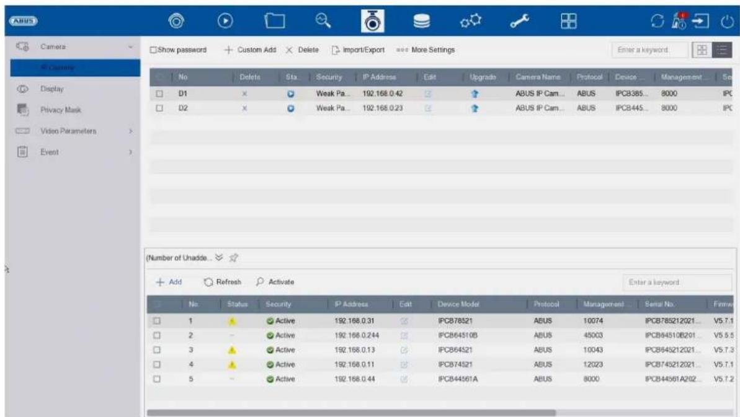Viewport: 740px width, 417px height.
Task: Open the Live View icon in top bar
Action: coord(177,21)
